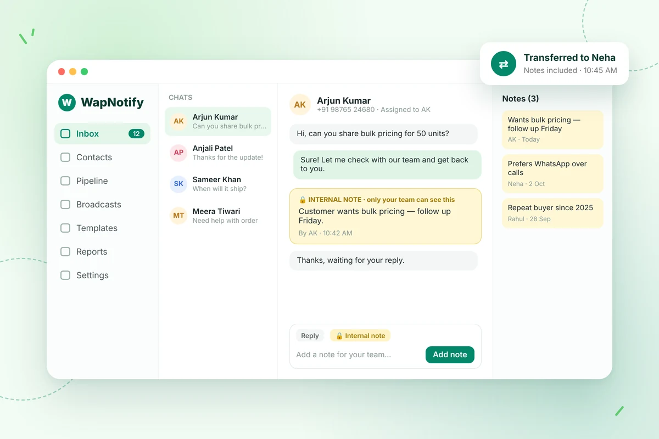
Task: Click the 'Neha · 2 Oct' note author
Action: pos(526,184)
